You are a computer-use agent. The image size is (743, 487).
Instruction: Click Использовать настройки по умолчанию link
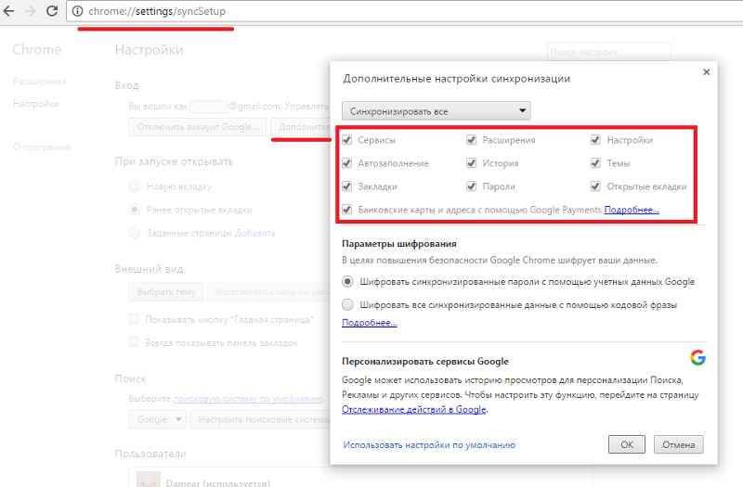(429, 445)
